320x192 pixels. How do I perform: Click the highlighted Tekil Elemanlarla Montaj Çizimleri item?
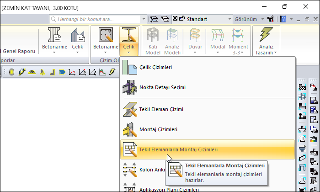click(208, 149)
